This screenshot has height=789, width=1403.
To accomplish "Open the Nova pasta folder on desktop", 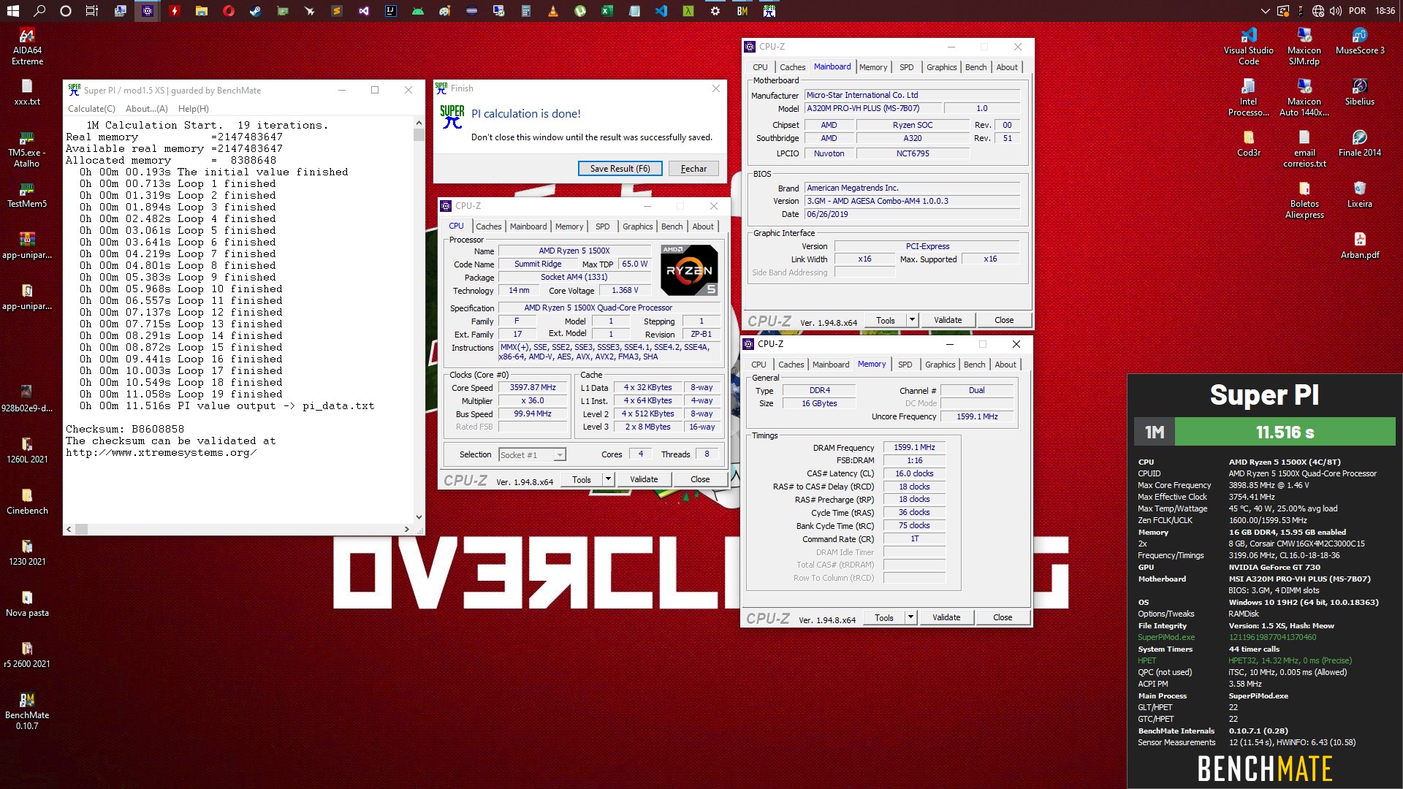I will click(x=27, y=603).
